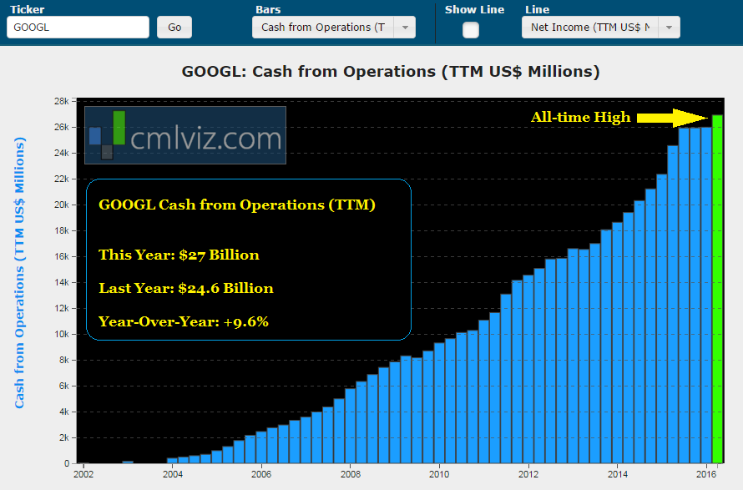Click the Bars dropdown arrow
Viewport: 743px width, 490px height.
(405, 28)
